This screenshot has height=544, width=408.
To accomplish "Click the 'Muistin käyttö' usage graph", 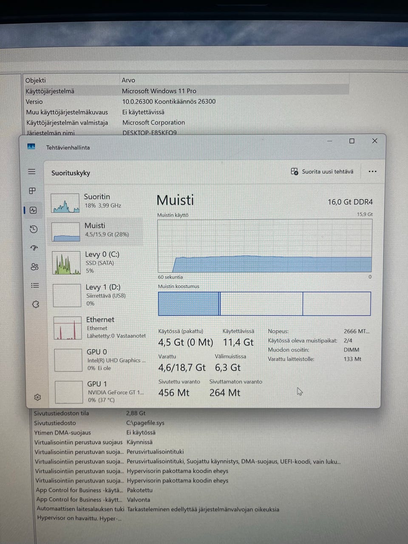I will tap(265, 246).
